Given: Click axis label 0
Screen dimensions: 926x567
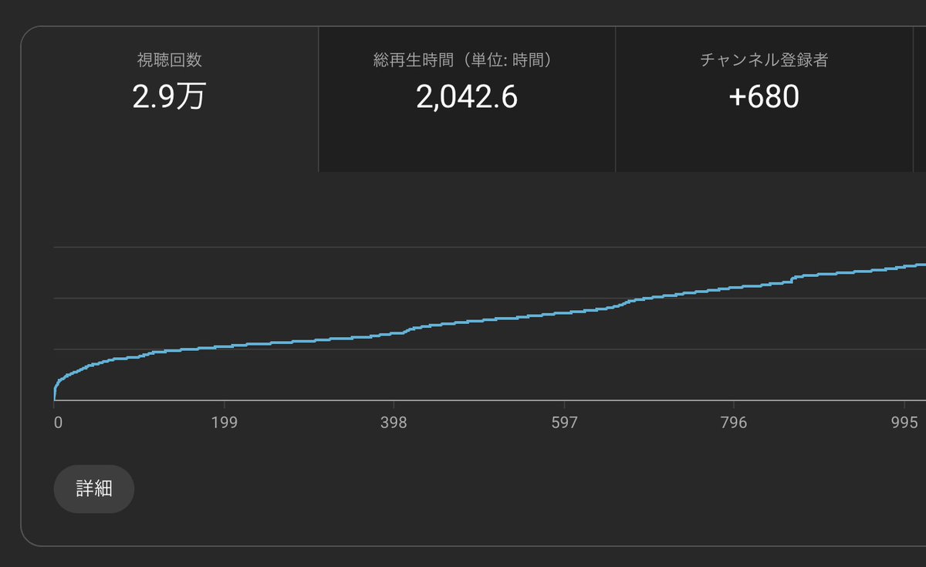Looking at the screenshot, I should [57, 423].
